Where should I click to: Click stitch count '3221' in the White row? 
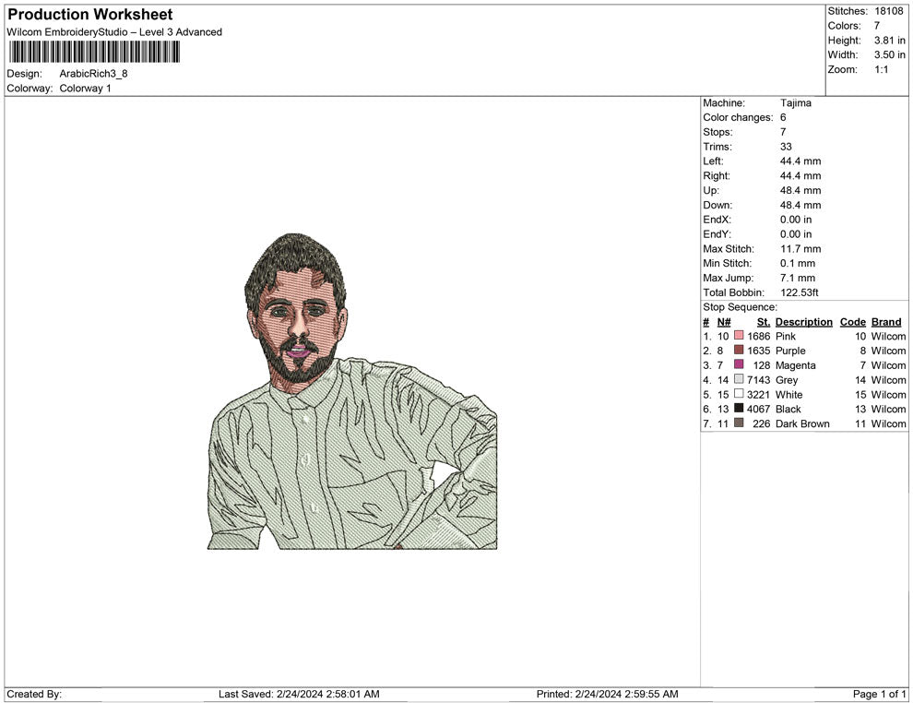tap(758, 394)
